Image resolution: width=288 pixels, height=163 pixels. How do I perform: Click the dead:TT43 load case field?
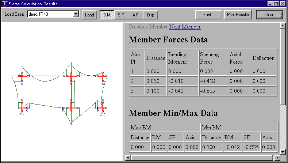click(50, 14)
